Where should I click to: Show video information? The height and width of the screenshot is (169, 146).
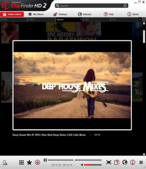click(x=133, y=162)
